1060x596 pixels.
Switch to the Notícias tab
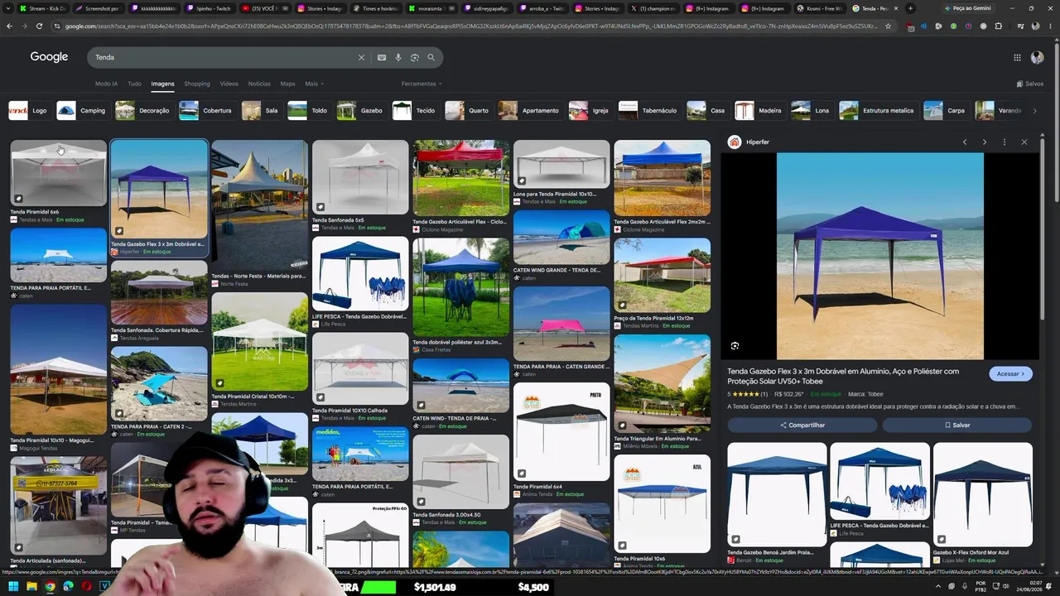pos(259,84)
